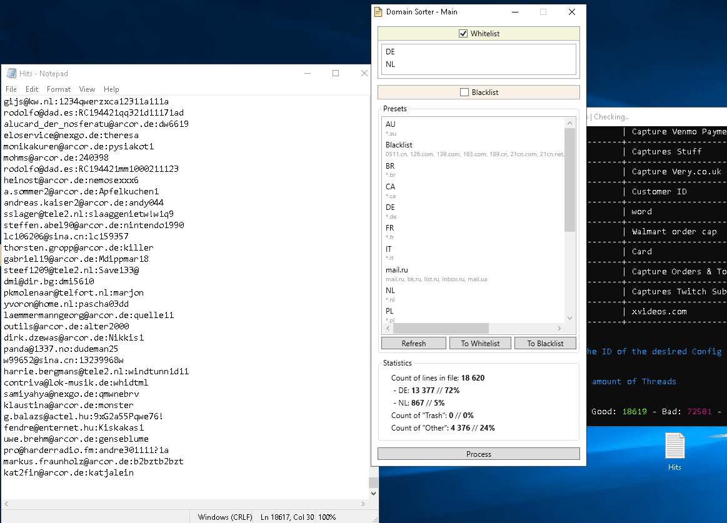The height and width of the screenshot is (523, 727).
Task: Uncheck the Whitelist checkbox
Action: pyautogui.click(x=463, y=34)
